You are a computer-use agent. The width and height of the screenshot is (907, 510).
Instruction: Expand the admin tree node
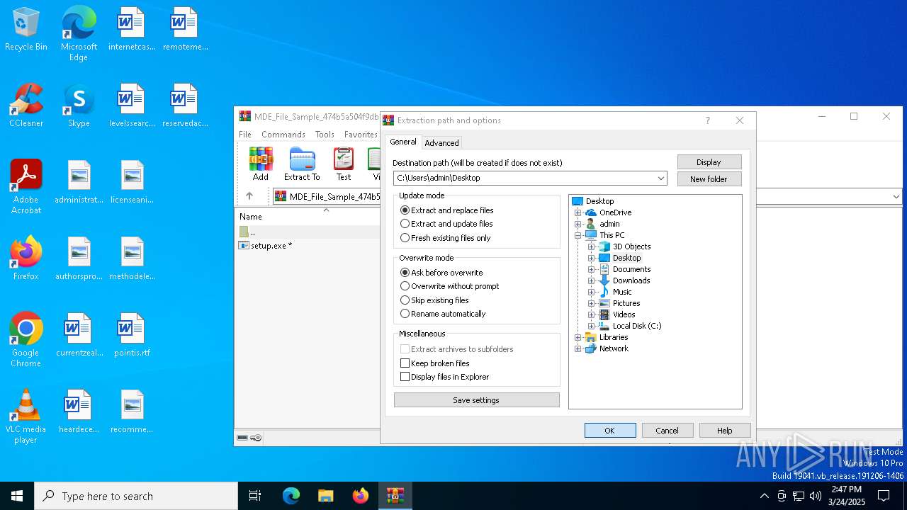(x=578, y=224)
